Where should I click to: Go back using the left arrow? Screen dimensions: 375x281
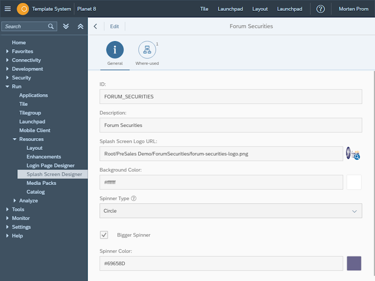click(96, 26)
